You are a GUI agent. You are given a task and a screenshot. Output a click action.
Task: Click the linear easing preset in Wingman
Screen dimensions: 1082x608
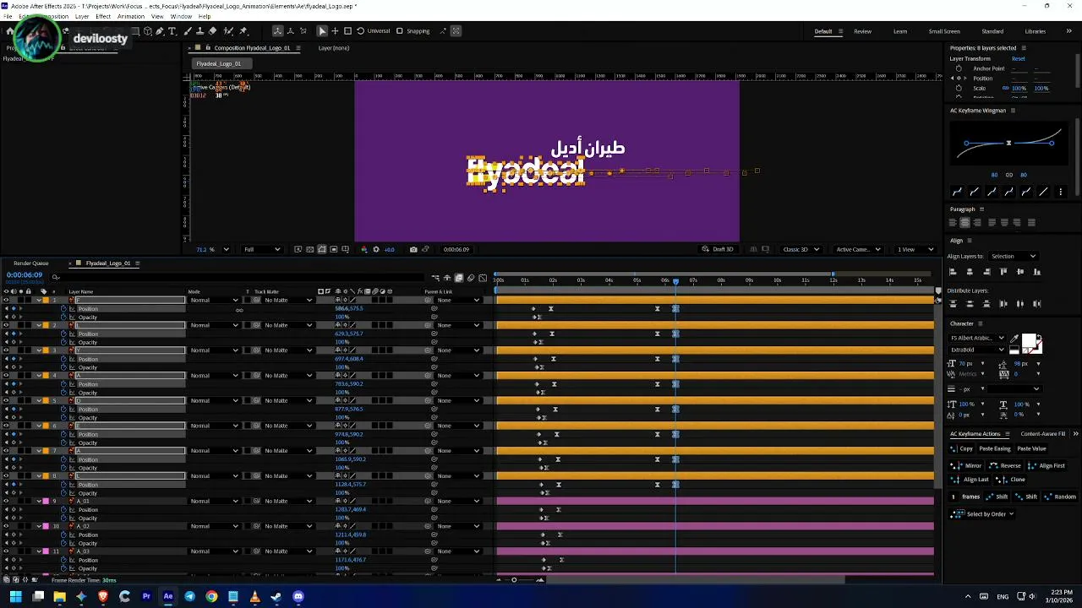point(1044,192)
